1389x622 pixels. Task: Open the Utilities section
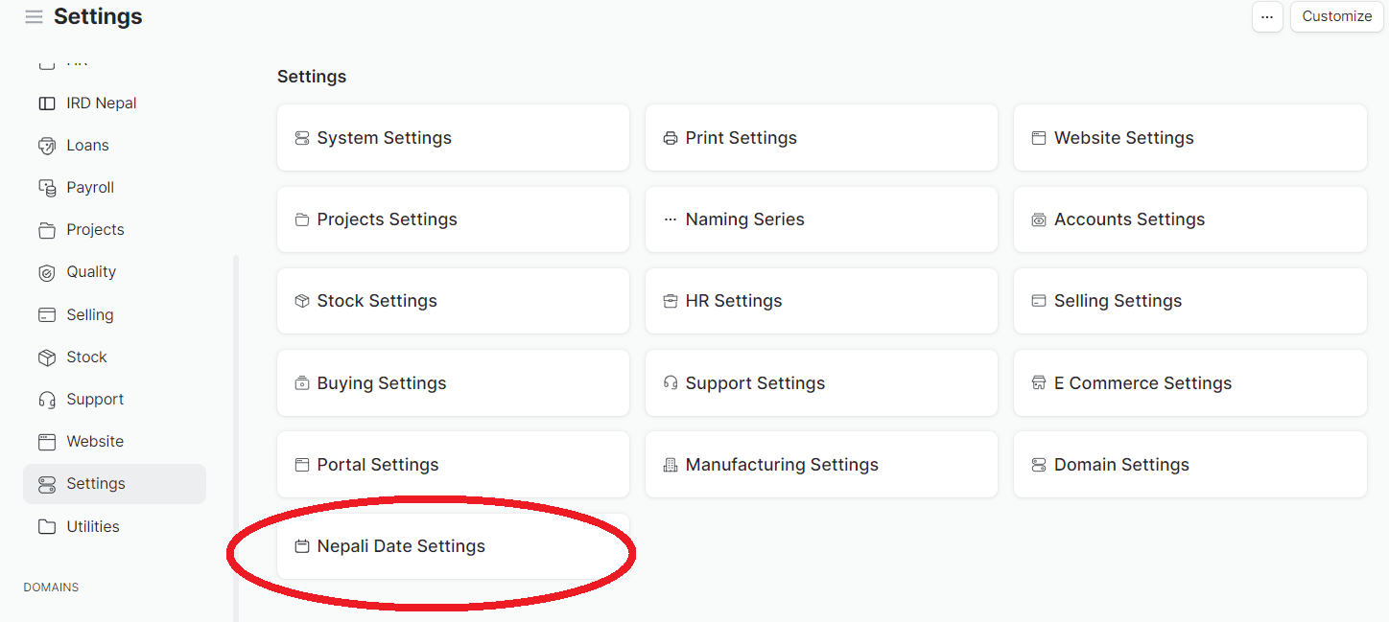92,526
